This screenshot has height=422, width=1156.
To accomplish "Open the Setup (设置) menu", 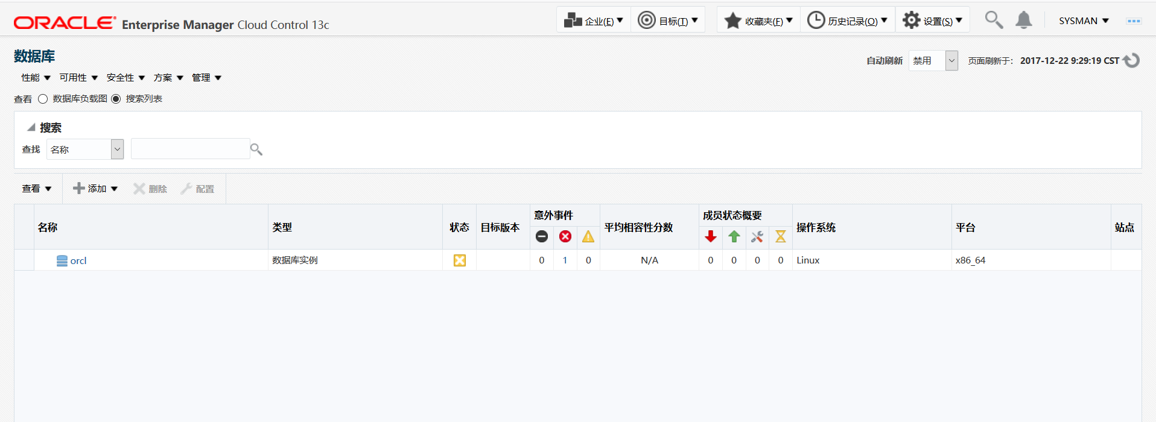I will [x=933, y=20].
